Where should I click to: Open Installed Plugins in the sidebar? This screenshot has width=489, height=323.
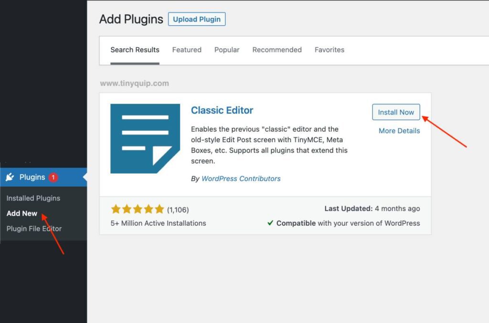(33, 198)
